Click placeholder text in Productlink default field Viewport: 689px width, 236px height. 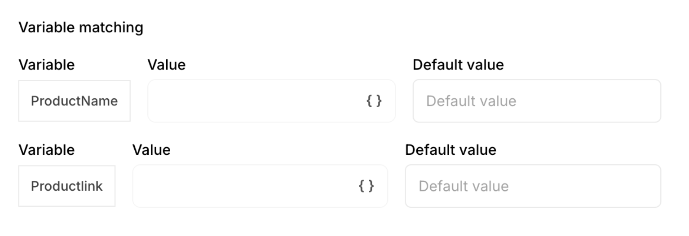[x=464, y=186]
